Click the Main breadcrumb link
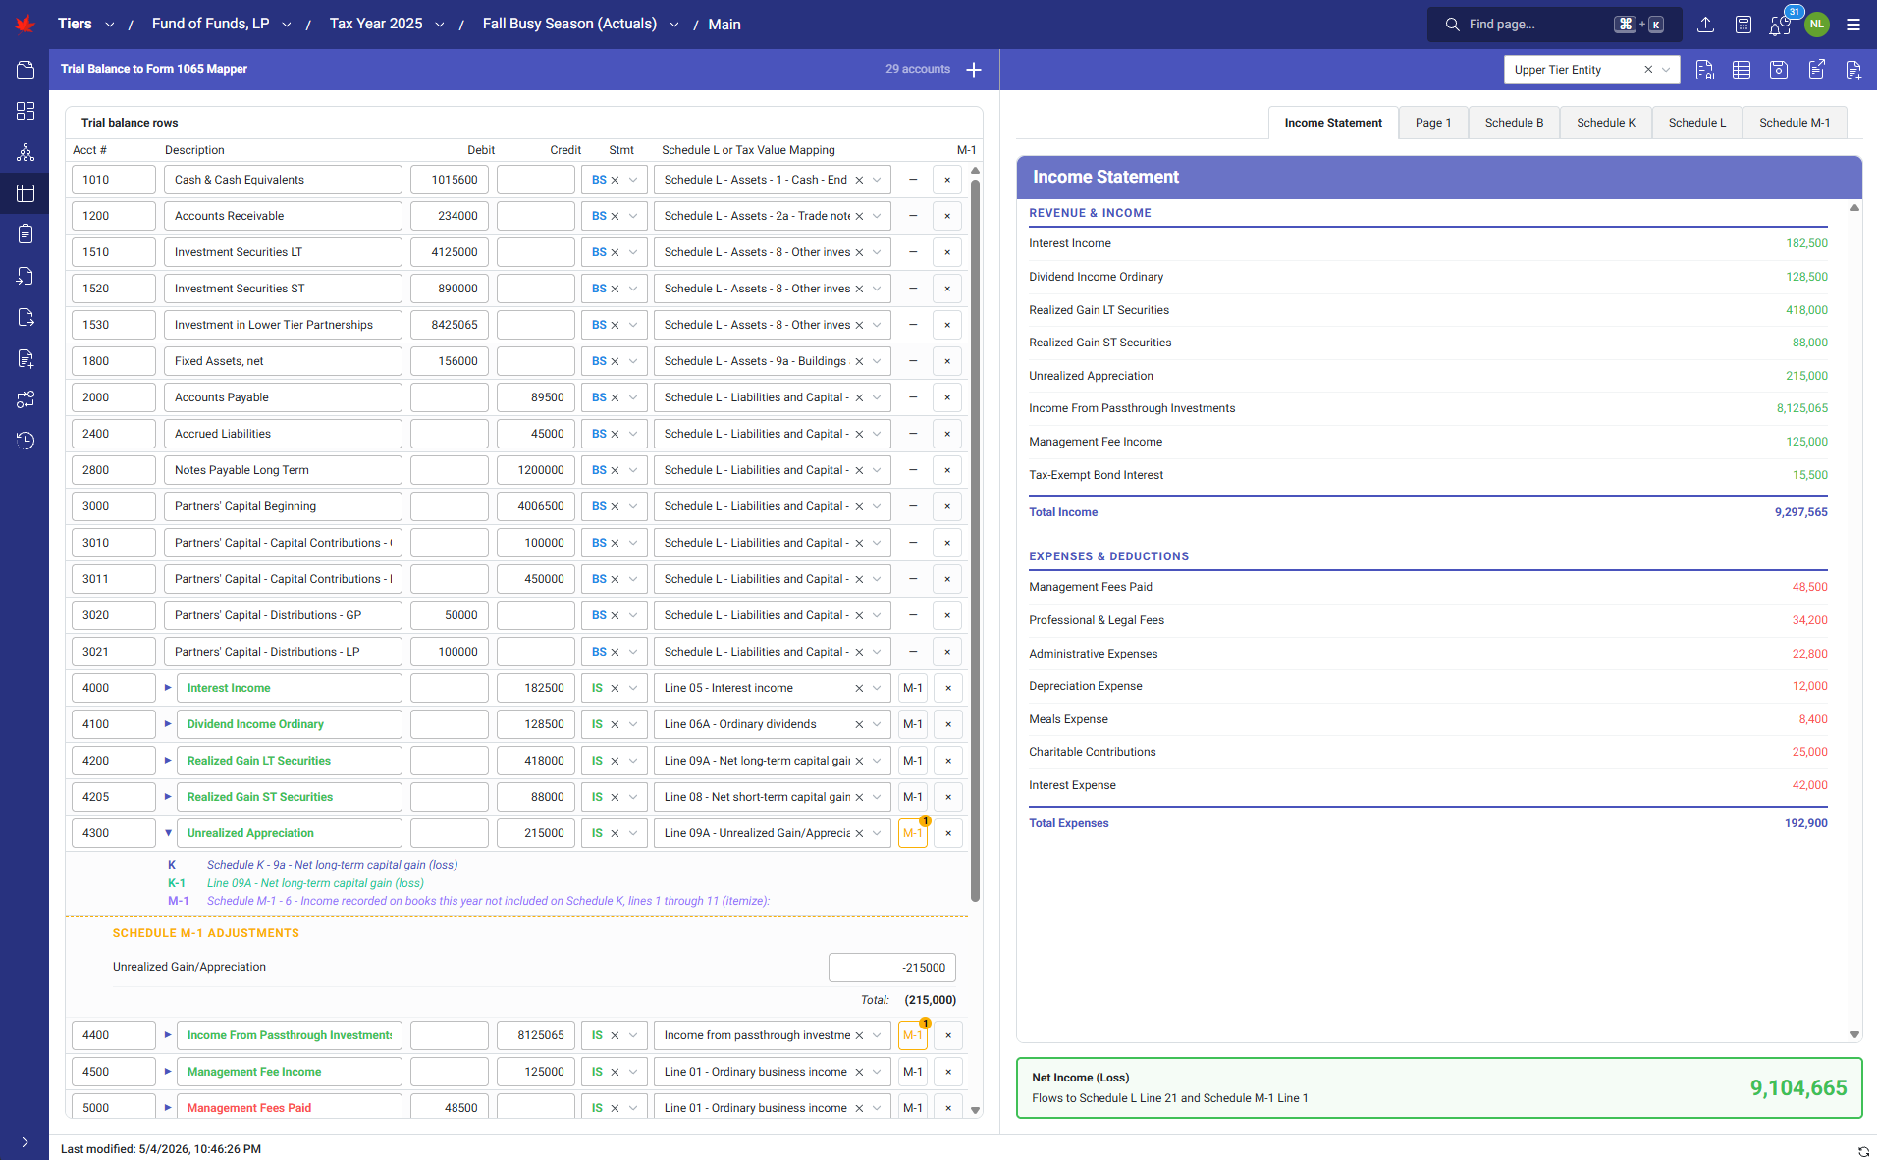 pos(724,25)
